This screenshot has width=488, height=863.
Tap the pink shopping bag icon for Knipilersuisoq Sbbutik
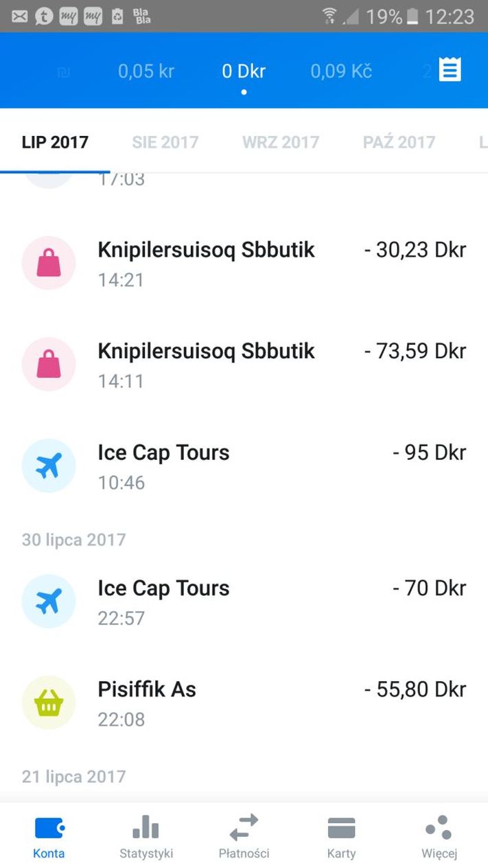pyautogui.click(x=49, y=263)
